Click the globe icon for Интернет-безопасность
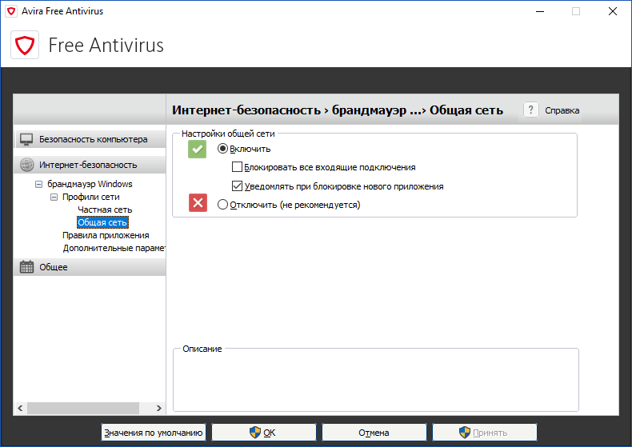Image resolution: width=632 pixels, height=447 pixels. (26, 165)
